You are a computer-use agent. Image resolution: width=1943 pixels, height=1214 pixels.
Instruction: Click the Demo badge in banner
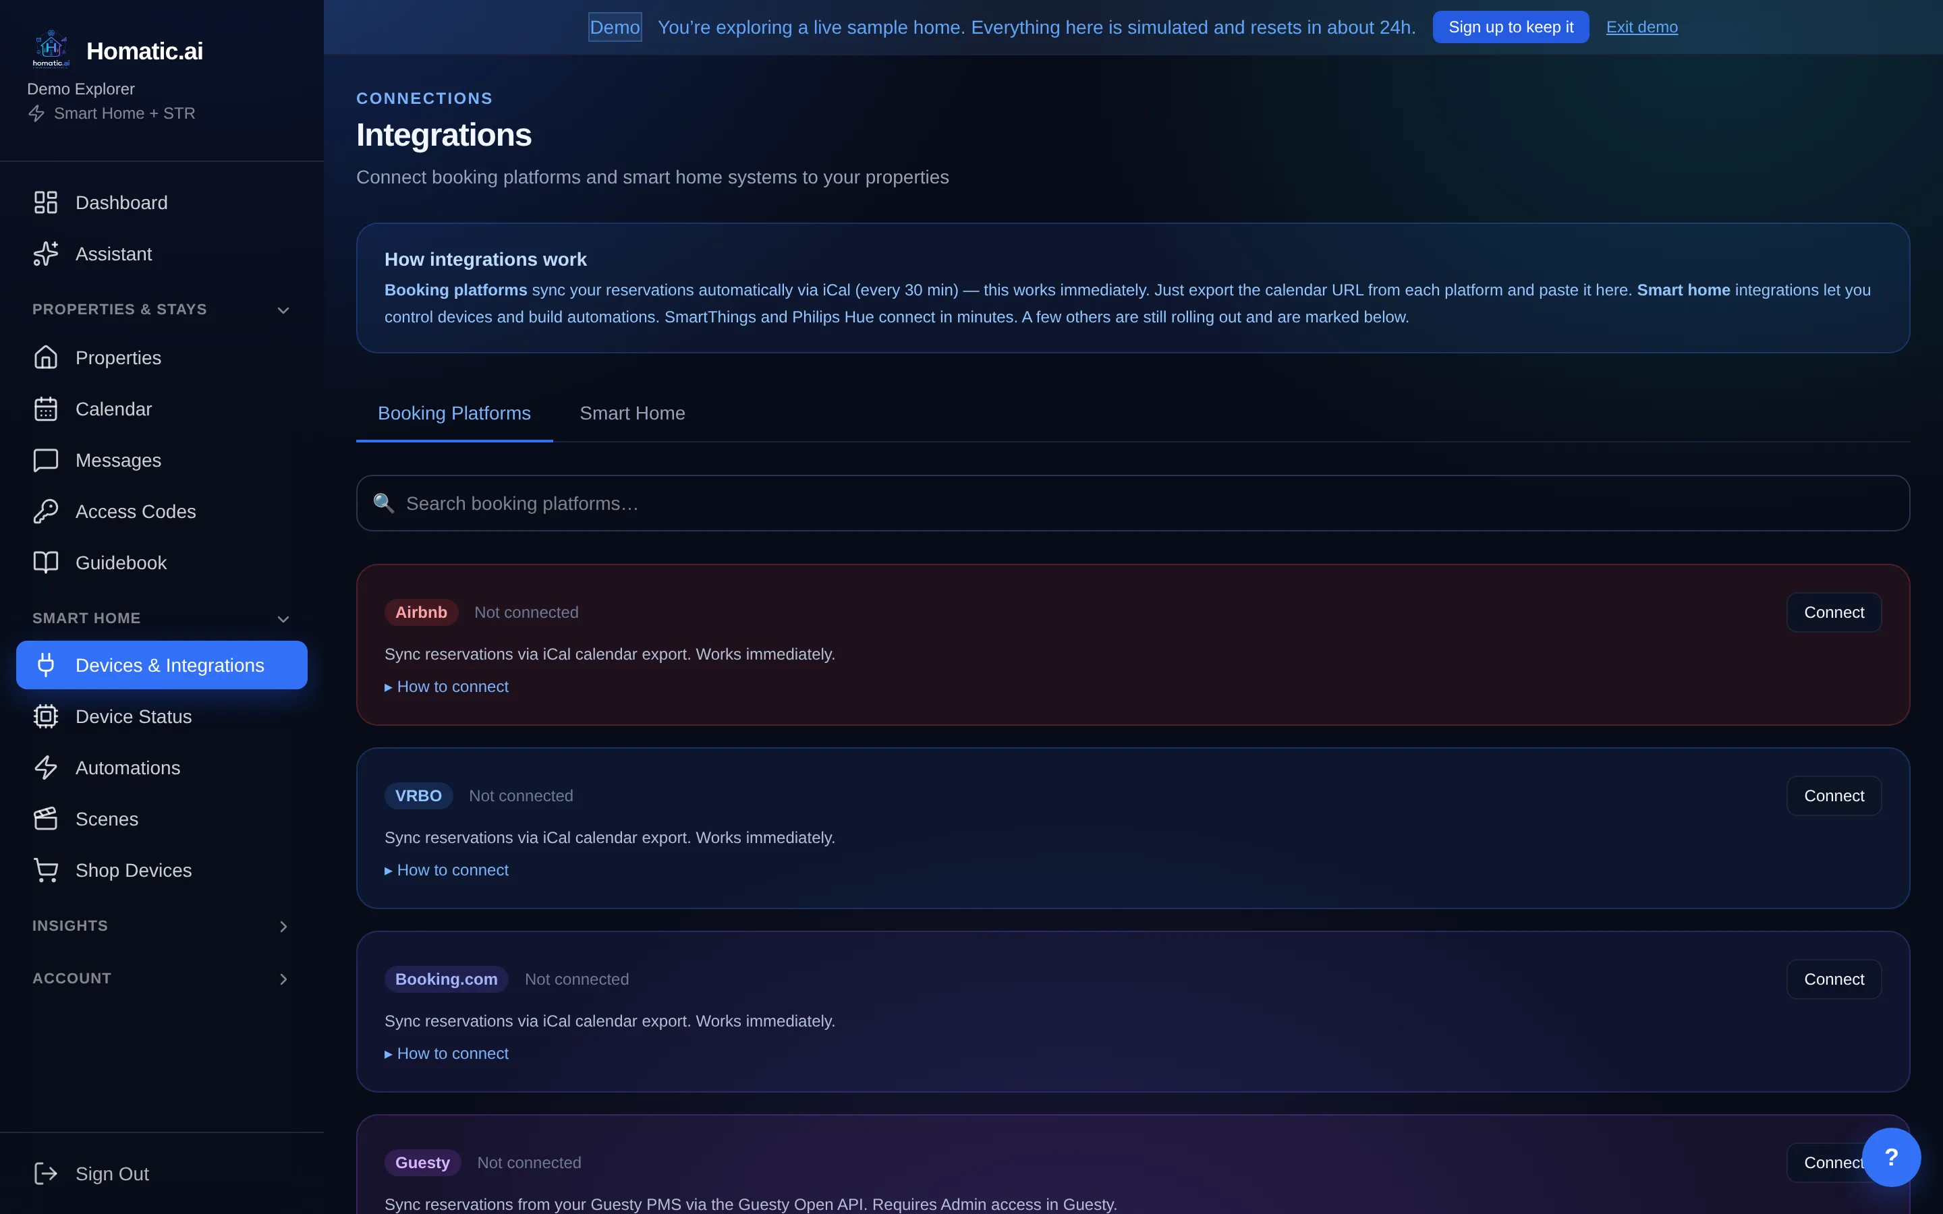tap(615, 27)
